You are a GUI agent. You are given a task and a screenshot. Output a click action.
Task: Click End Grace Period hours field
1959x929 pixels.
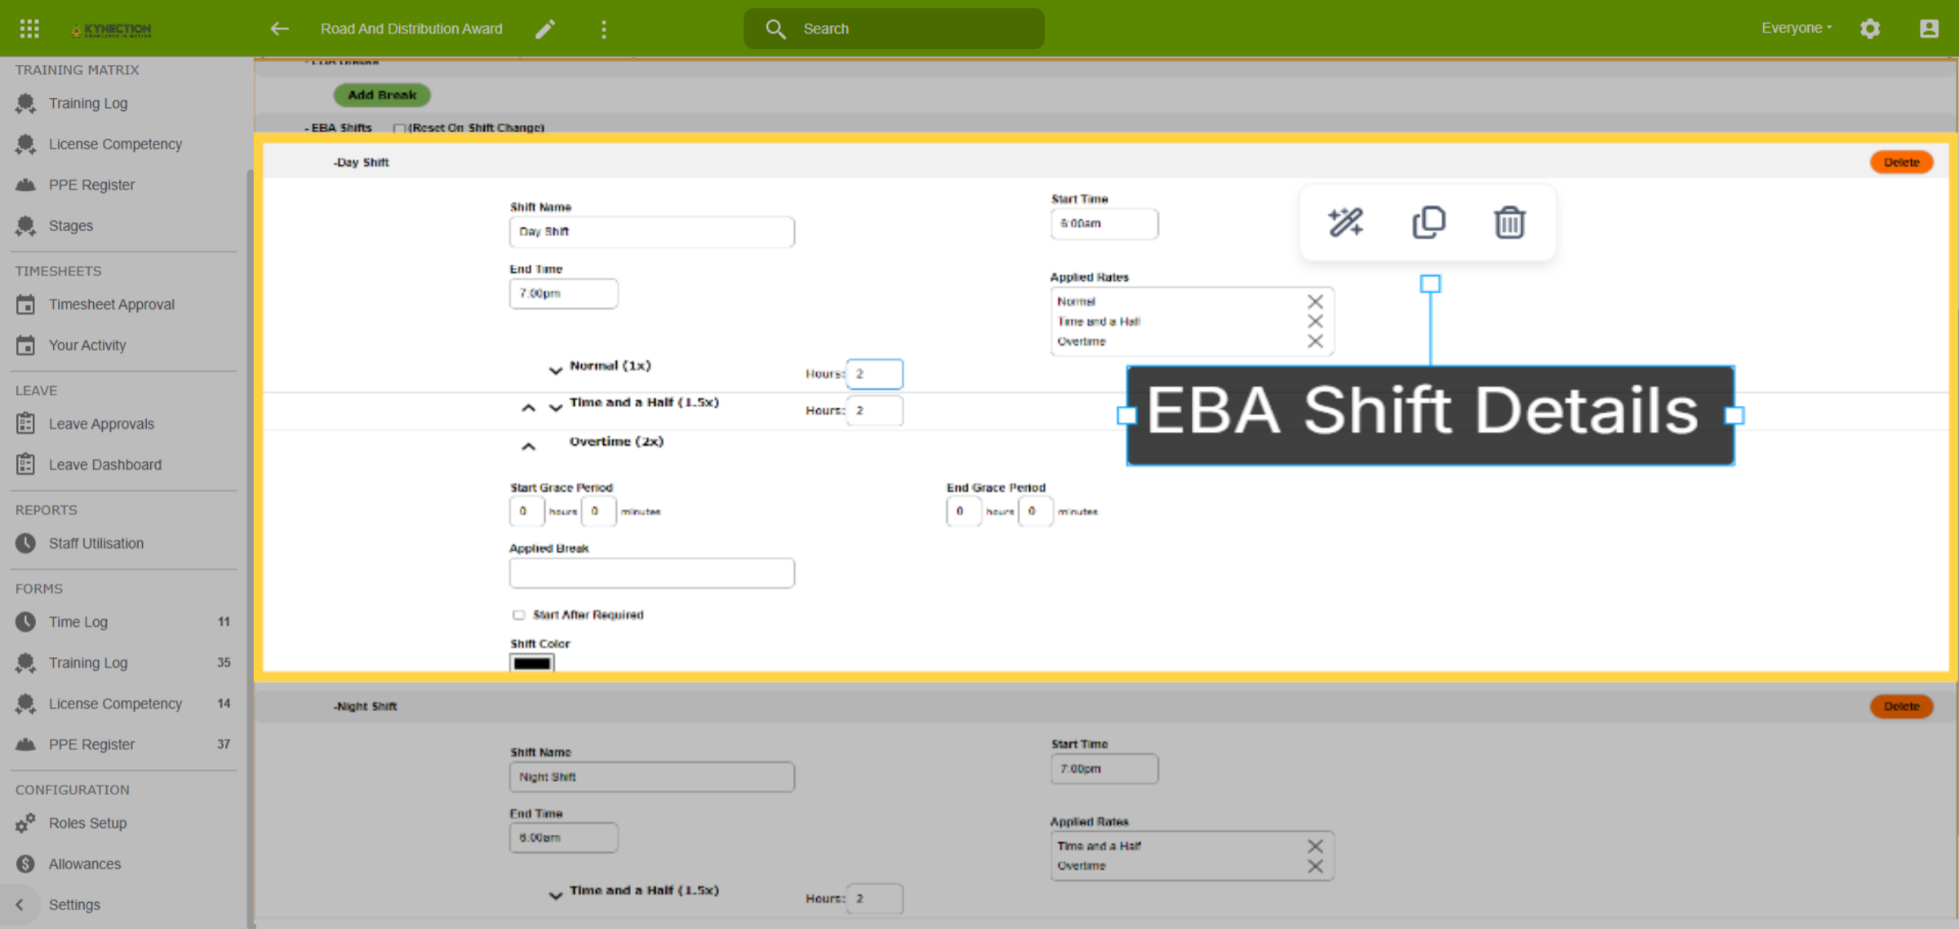(963, 511)
